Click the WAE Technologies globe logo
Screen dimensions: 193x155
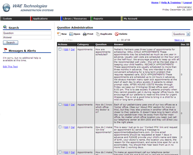point(6,8)
